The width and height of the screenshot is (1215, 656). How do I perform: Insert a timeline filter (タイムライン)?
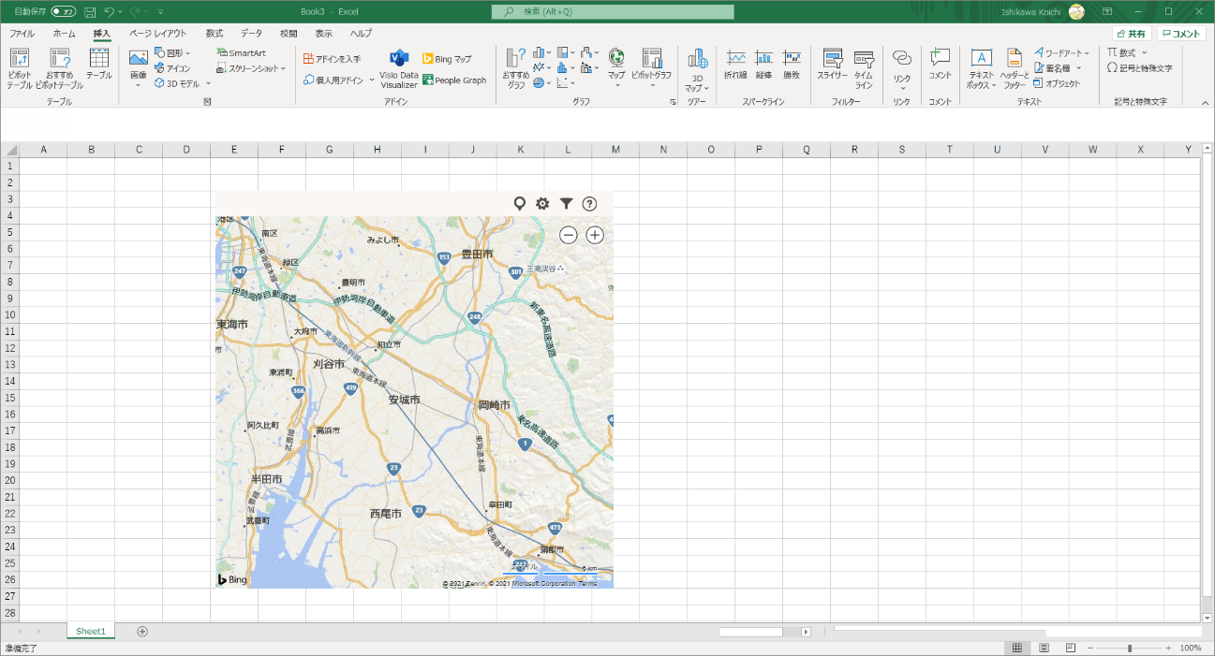click(x=864, y=68)
